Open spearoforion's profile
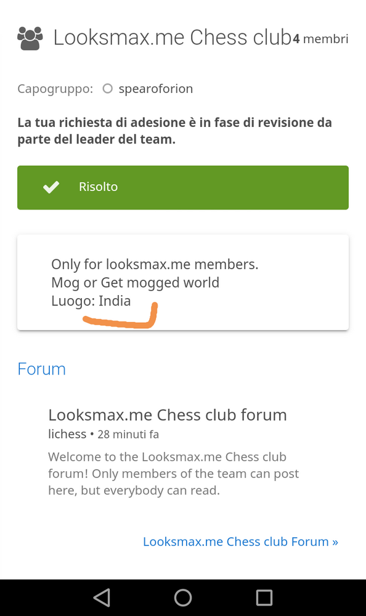The image size is (366, 616). tap(156, 89)
